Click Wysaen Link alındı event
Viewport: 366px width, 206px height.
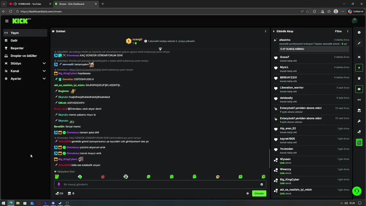(x=311, y=161)
